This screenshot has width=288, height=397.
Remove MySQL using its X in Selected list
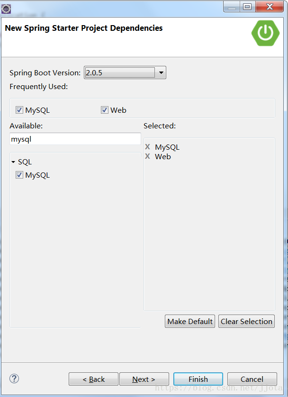147,147
